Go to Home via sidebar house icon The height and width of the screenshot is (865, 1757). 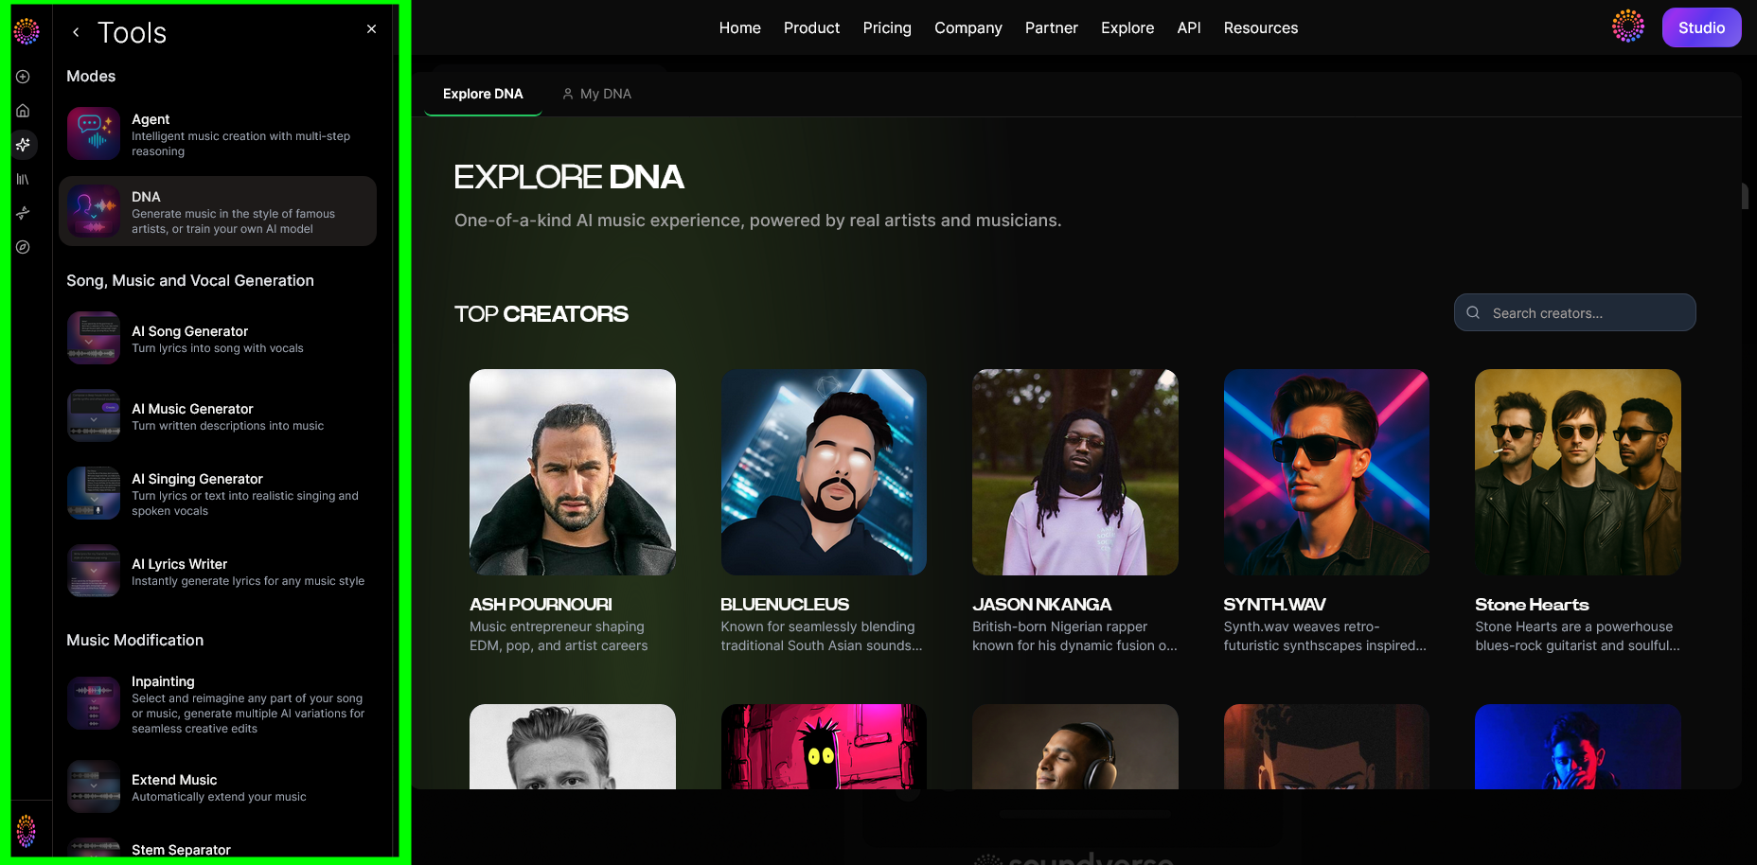23,111
